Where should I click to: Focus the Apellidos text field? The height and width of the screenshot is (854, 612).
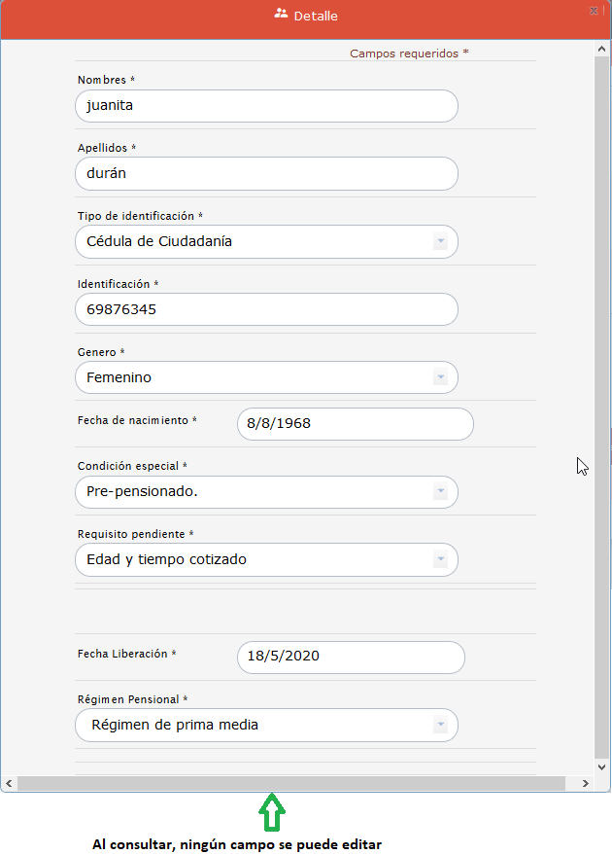pos(265,174)
